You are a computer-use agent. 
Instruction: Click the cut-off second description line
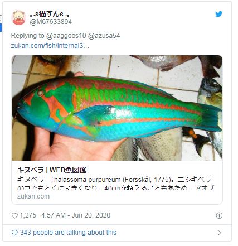point(115,188)
